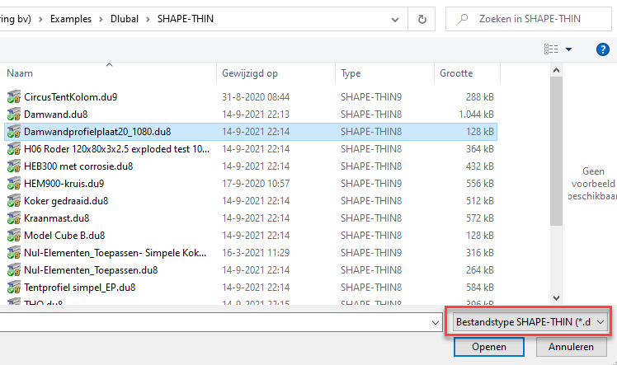Select file name Model Cube B.du8
This screenshot has height=365, width=617.
tap(64, 236)
